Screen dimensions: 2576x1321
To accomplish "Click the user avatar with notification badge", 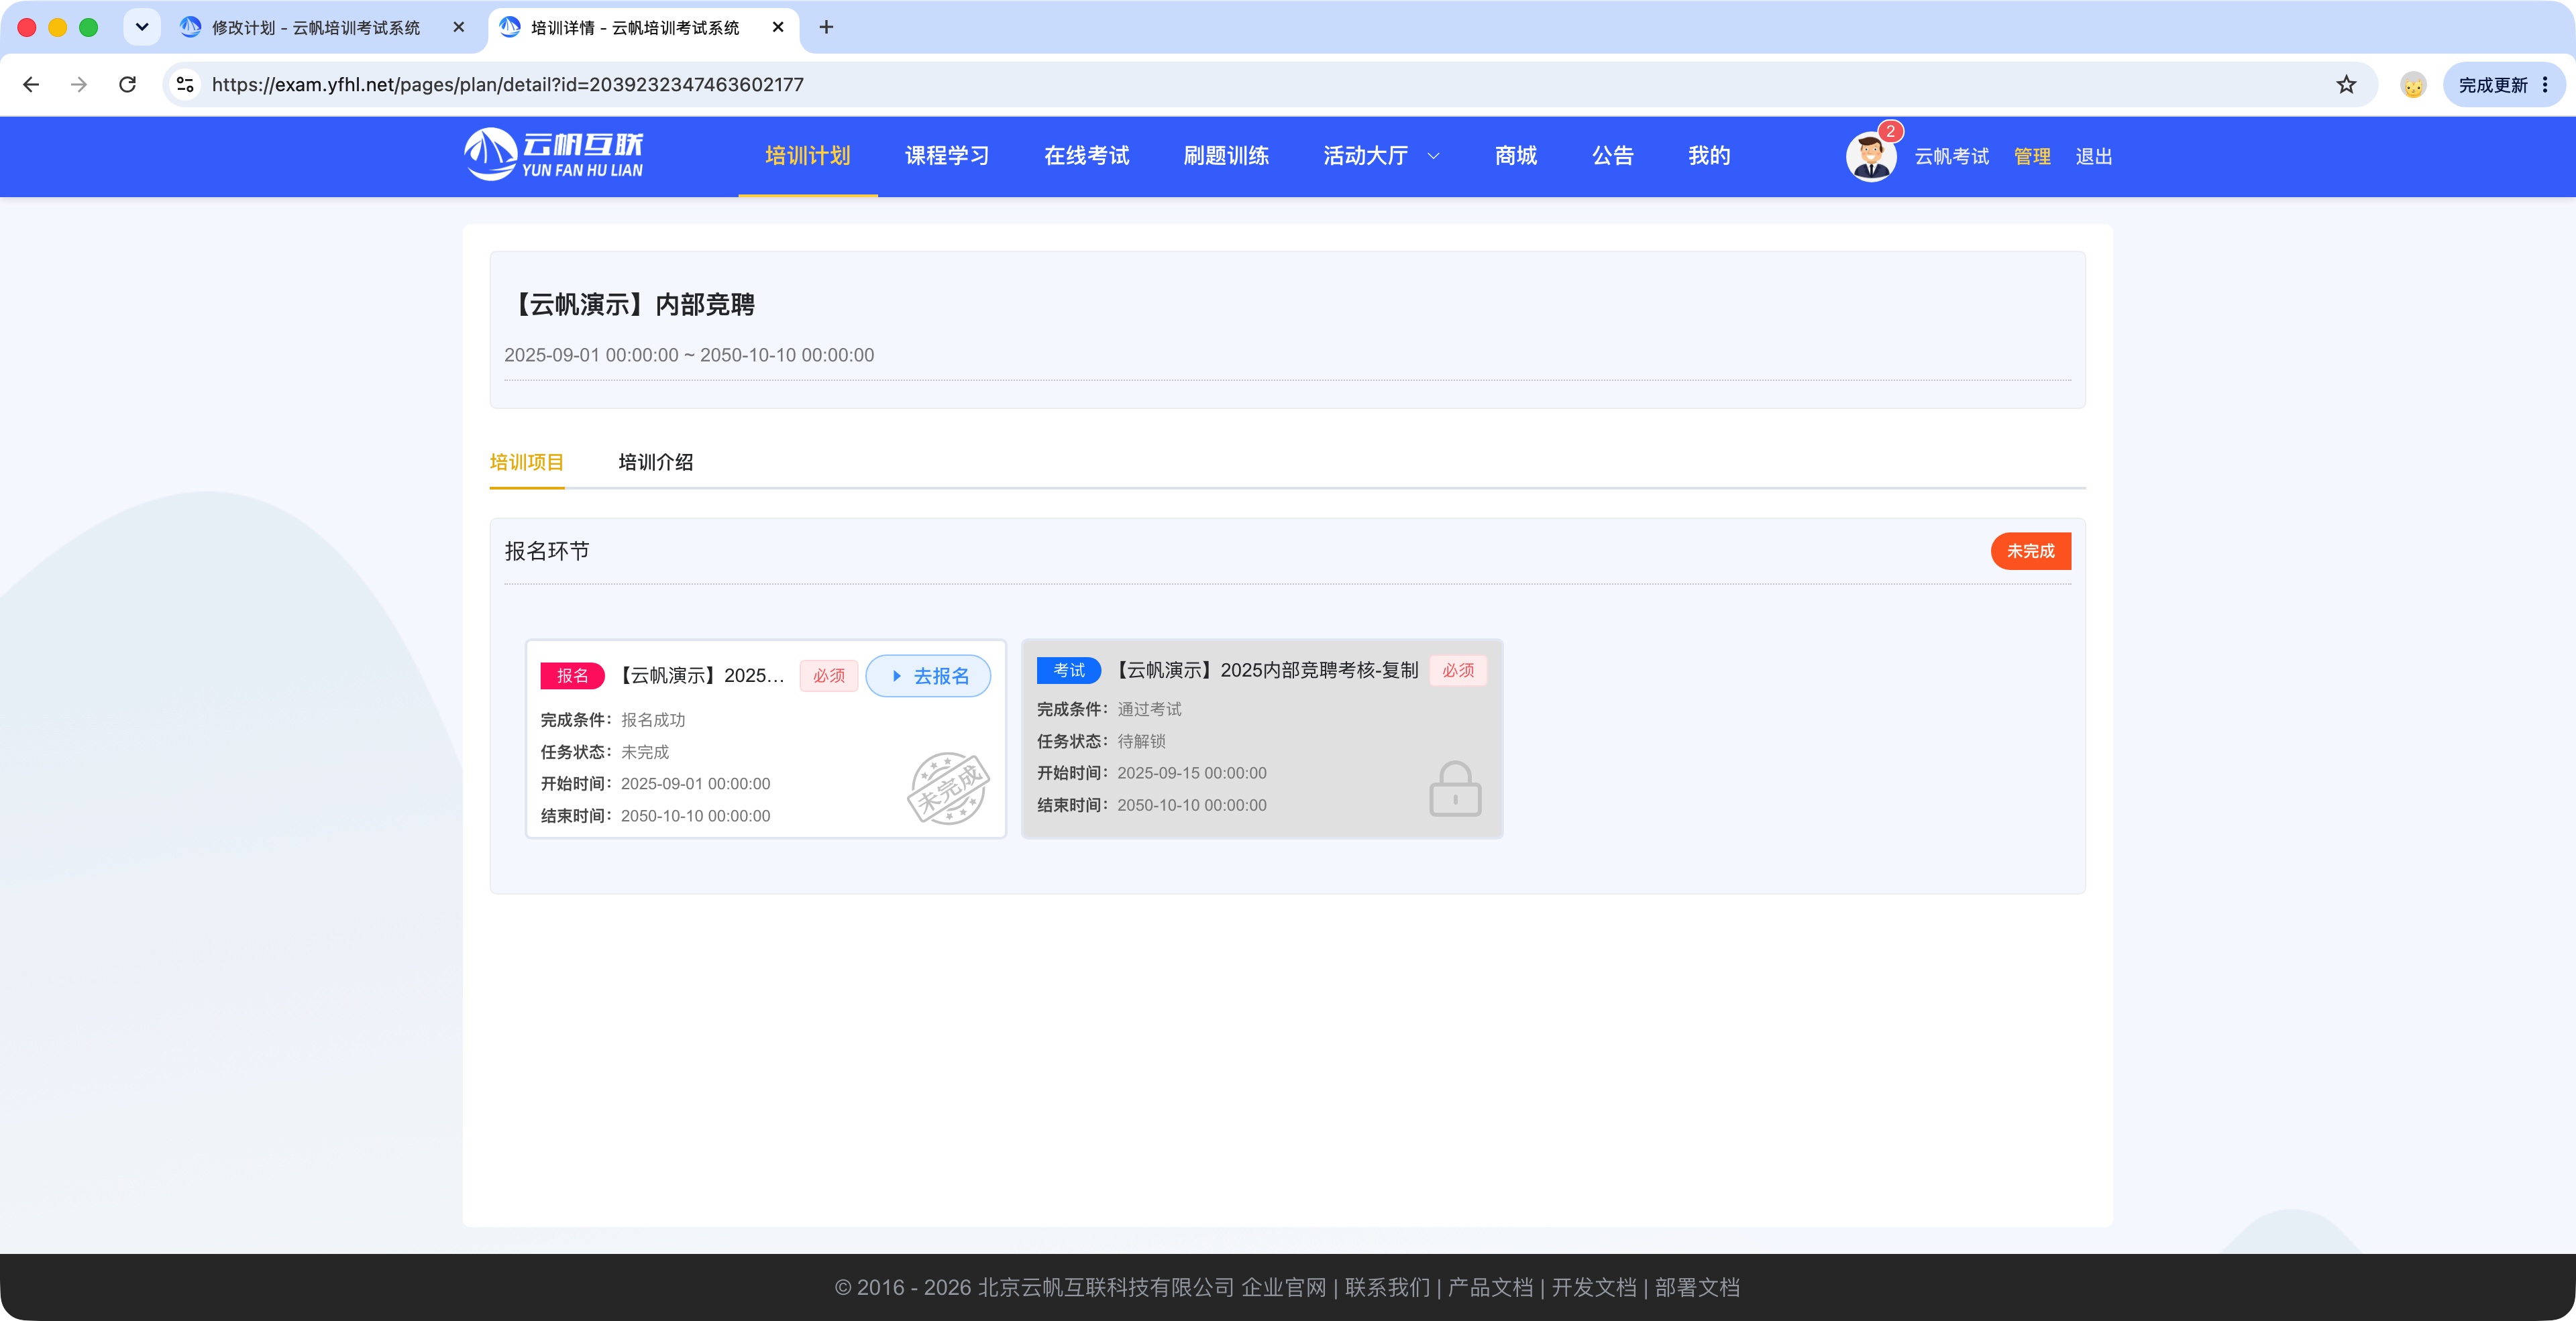I will pyautogui.click(x=1871, y=156).
